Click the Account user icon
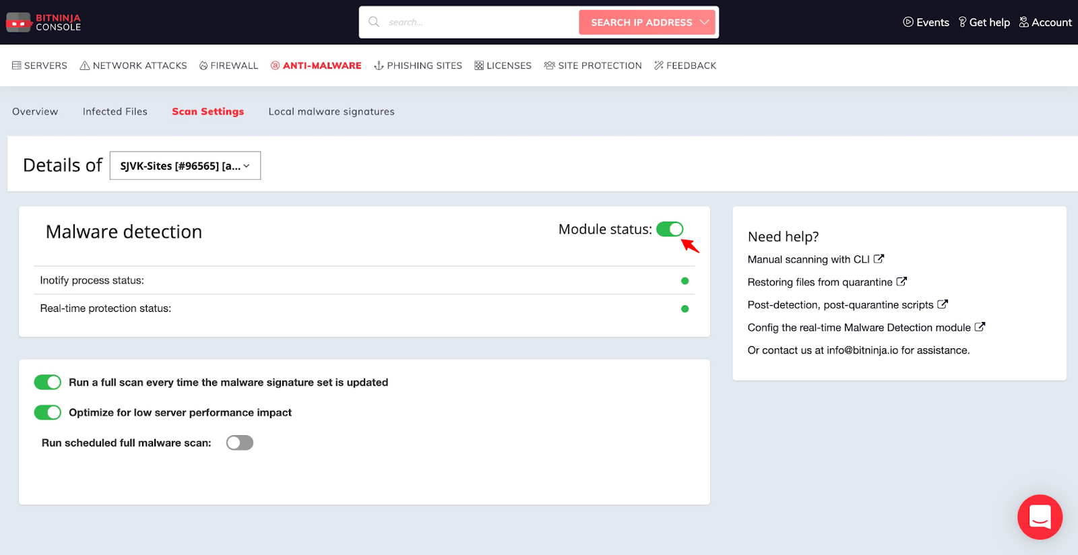Screen dimensions: 1078x555 1023,22
